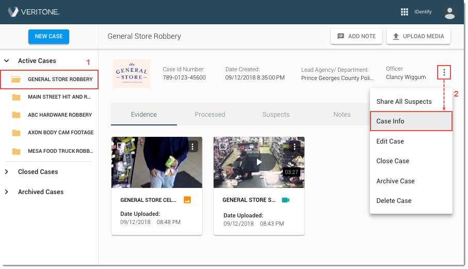Image resolution: width=468 pixels, height=269 pixels.
Task: Choose Case Info from the menu
Action: click(x=411, y=121)
